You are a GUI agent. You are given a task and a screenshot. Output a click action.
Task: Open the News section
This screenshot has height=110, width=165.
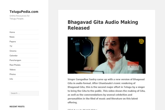[x=12, y=37]
